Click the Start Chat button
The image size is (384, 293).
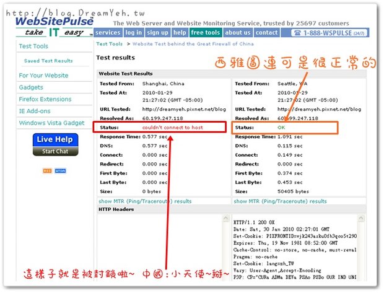[x=55, y=151]
